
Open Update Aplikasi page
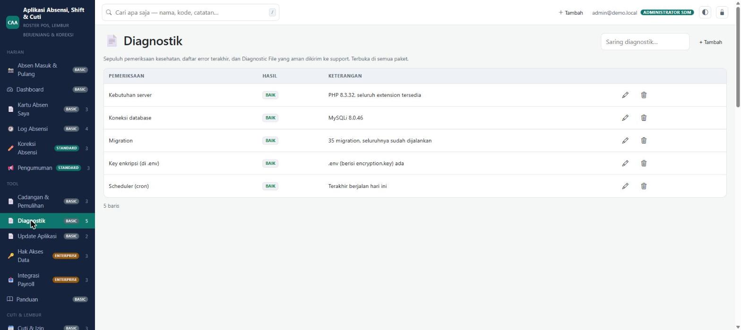pos(47,236)
